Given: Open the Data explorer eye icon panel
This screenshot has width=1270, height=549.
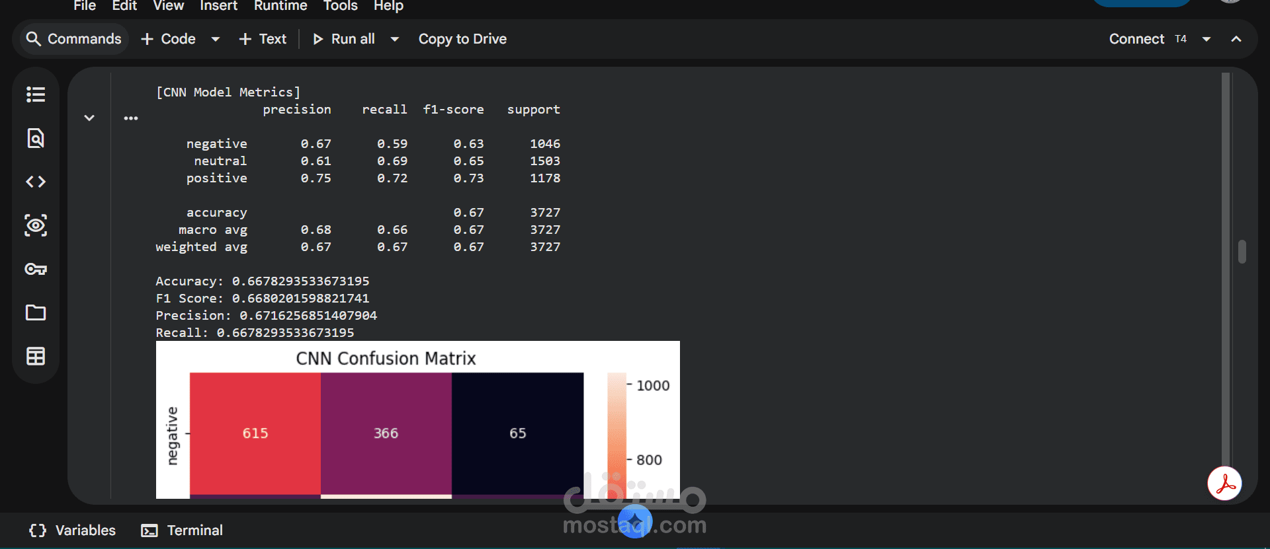Looking at the screenshot, I should click(36, 225).
